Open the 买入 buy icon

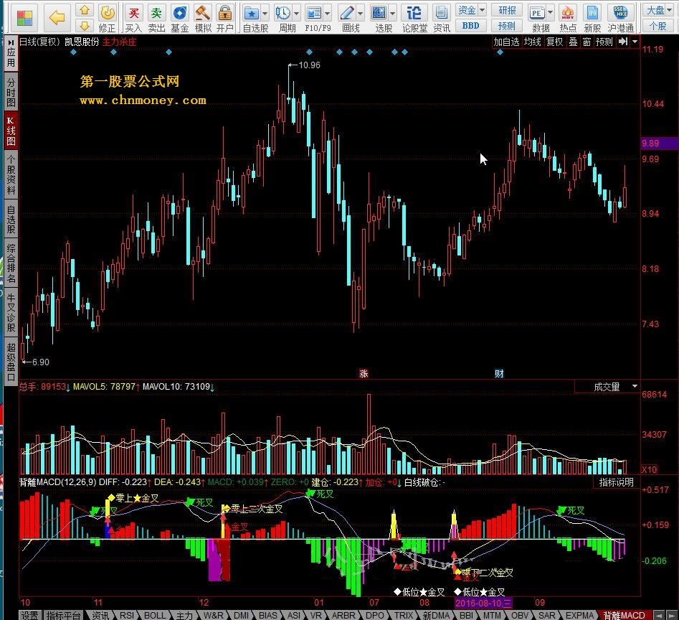(134, 18)
